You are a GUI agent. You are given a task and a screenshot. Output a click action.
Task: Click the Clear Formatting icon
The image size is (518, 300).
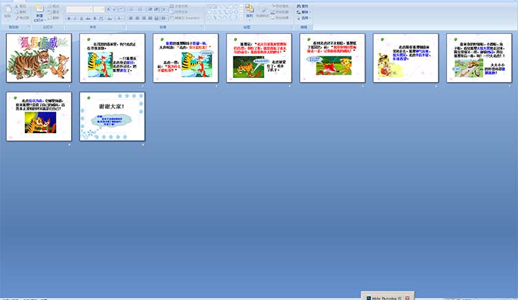click(x=122, y=9)
